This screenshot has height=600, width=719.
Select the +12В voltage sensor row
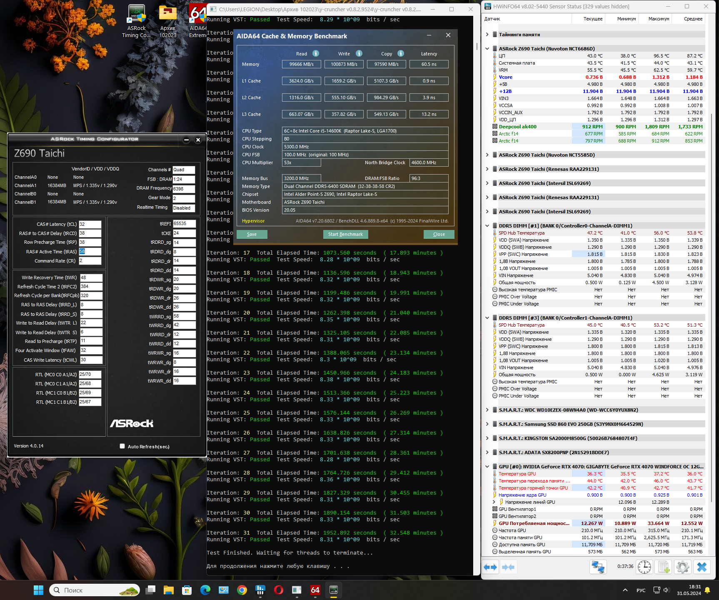pyautogui.click(x=598, y=91)
